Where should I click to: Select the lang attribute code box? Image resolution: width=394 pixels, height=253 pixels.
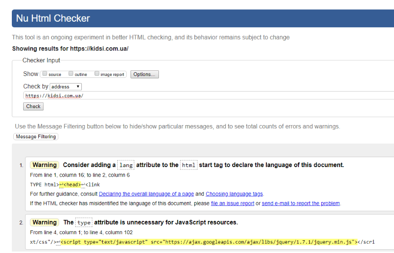pyautogui.click(x=126, y=165)
